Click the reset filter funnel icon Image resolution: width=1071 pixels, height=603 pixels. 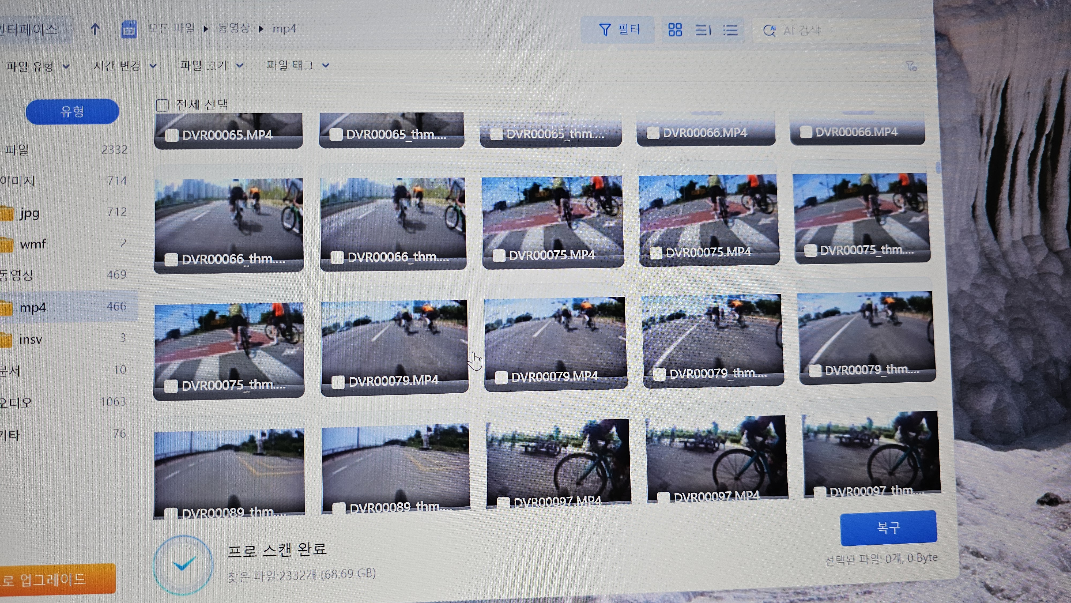(911, 66)
